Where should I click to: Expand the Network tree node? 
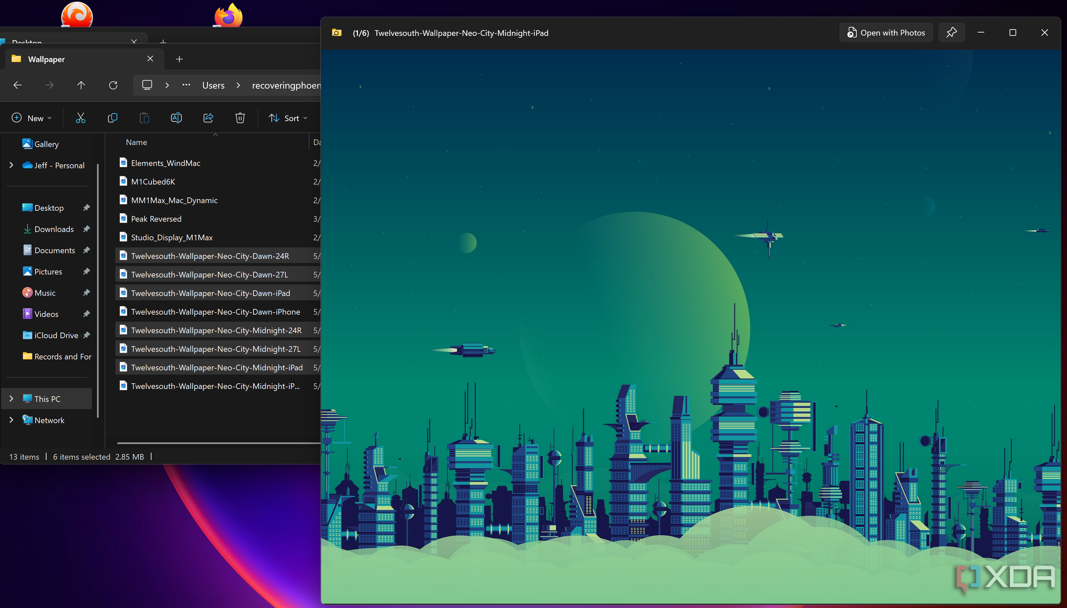11,420
